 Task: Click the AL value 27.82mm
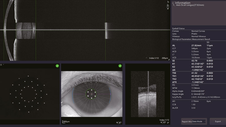click(196, 45)
